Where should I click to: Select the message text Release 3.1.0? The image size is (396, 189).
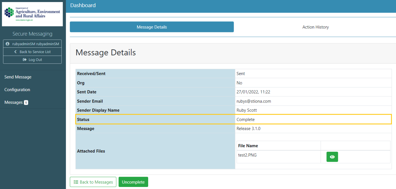248,128
